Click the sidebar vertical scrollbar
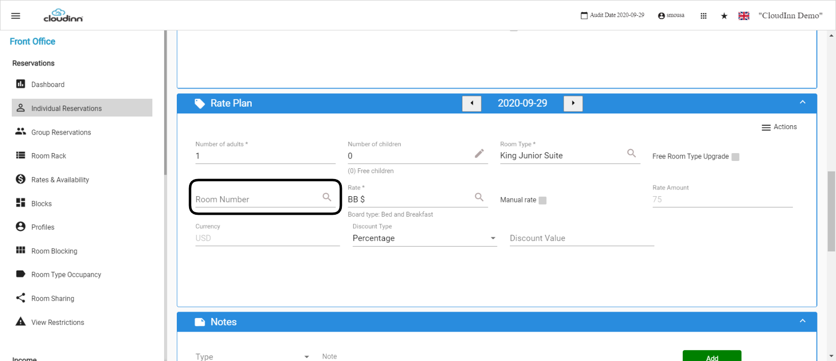Screen dimensions: 836x361 [166, 103]
